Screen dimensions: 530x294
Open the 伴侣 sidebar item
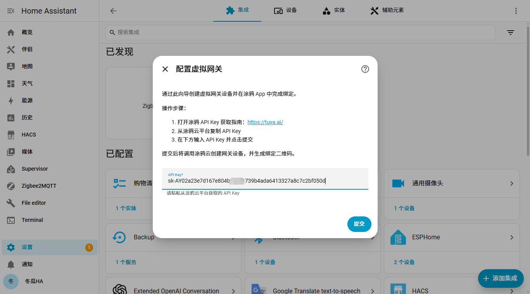click(50, 49)
